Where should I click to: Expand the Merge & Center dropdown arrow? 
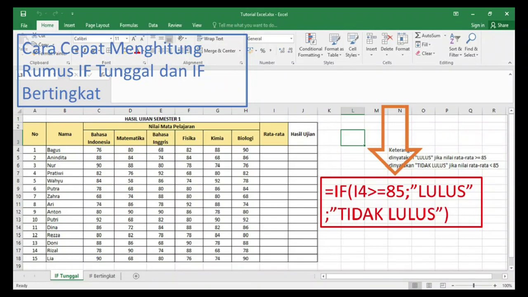coord(240,51)
